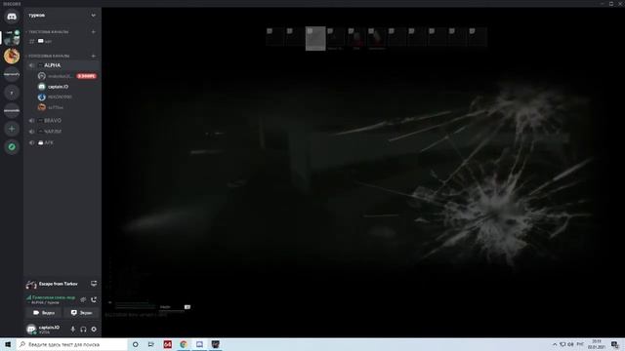Open Task View on taskbar
Image resolution: width=625 pixels, height=351 pixels.
pos(151,344)
